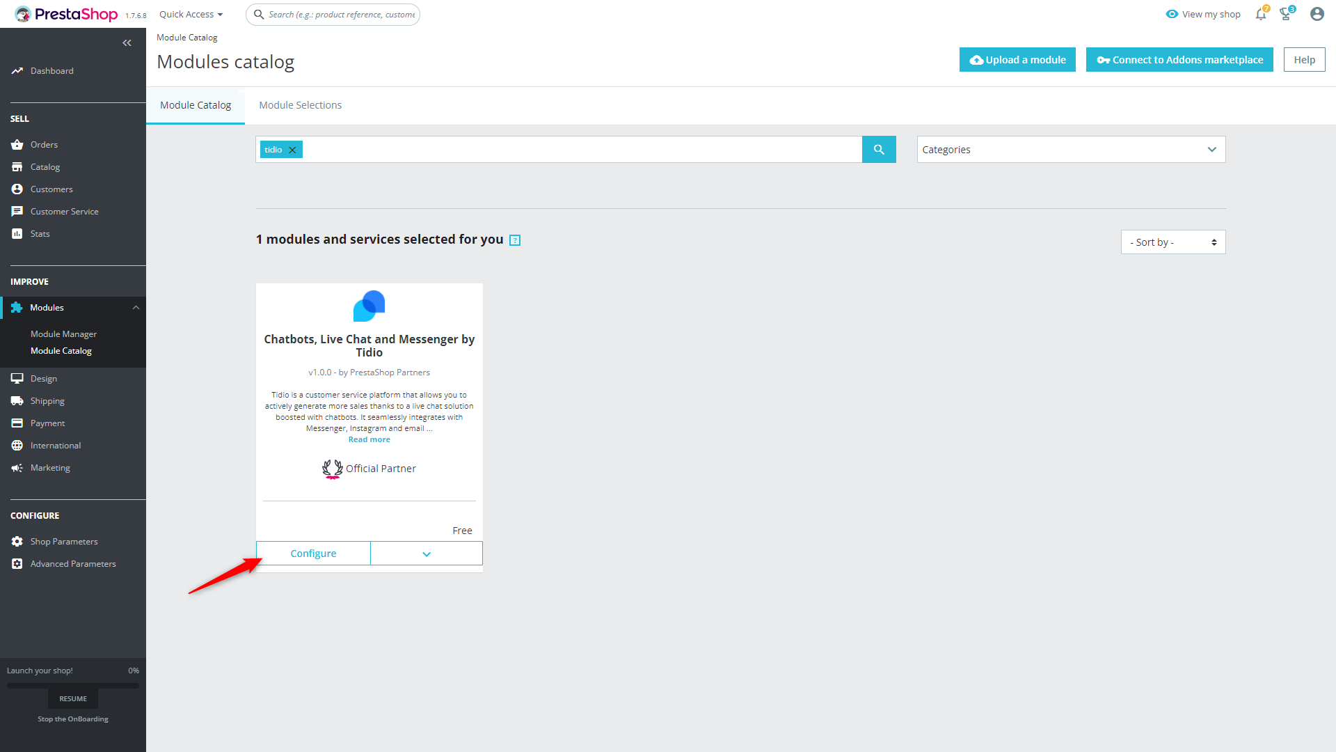Switch to the Module Selections tab
The width and height of the screenshot is (1336, 752).
301,105
